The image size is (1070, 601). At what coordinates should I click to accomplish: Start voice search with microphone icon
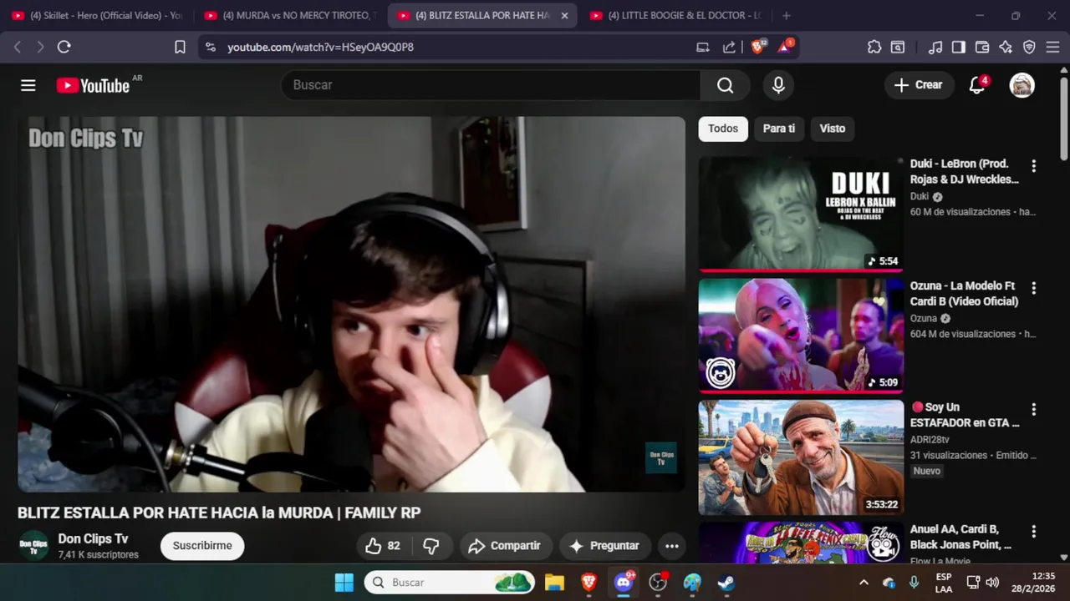coord(778,85)
